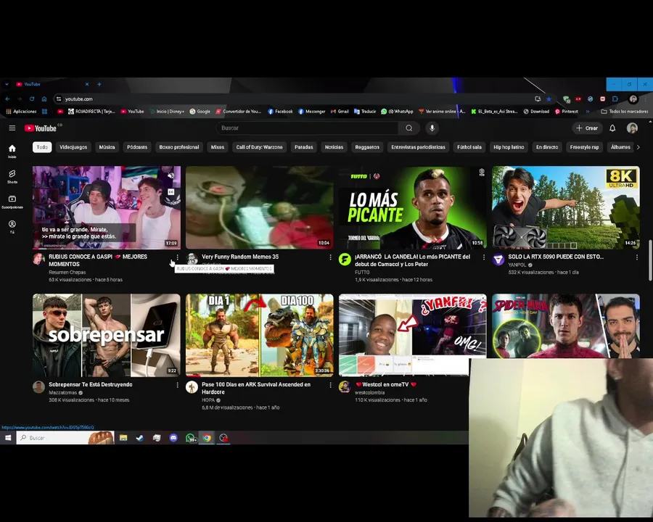Open the Gmail bookmark
This screenshot has width=653, height=522.
[340, 112]
